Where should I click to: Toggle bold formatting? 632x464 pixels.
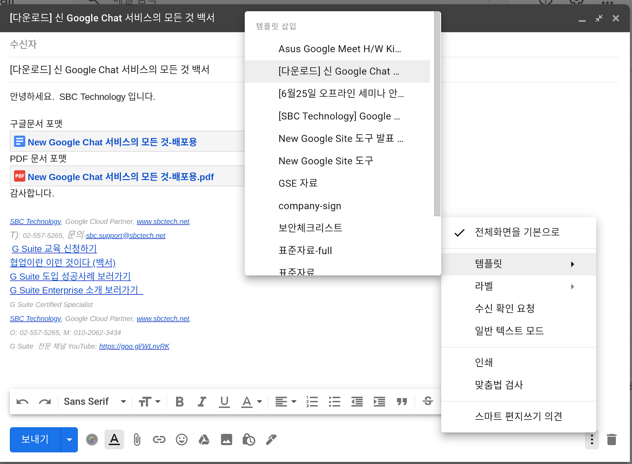point(180,402)
